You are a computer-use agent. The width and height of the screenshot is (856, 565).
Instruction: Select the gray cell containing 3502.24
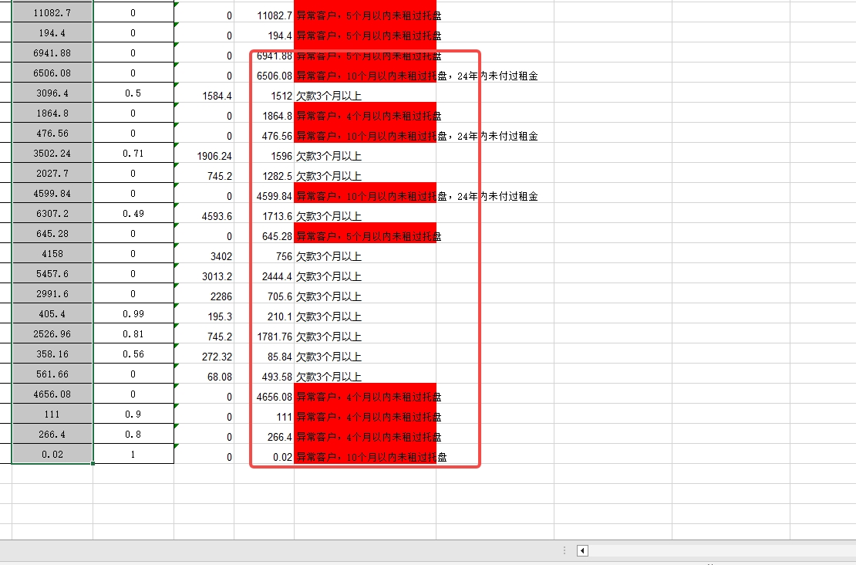click(52, 153)
